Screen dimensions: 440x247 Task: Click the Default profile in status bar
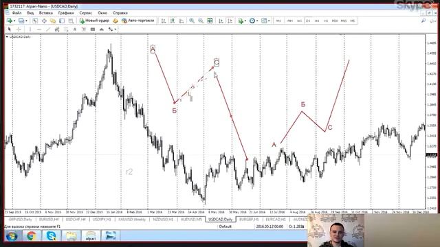pyautogui.click(x=225, y=226)
